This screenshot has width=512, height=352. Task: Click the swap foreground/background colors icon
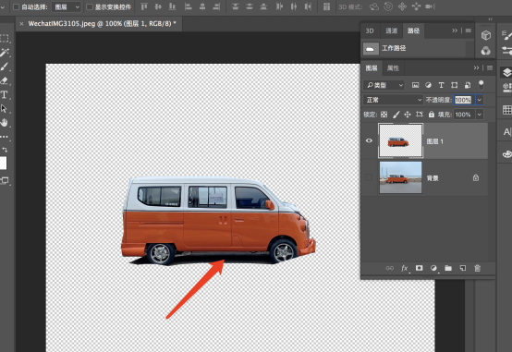point(5,150)
